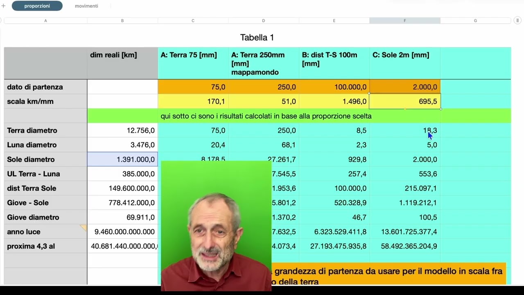Select proxima value 40.681.440.000.000
This screenshot has width=524, height=295.
pos(122,246)
